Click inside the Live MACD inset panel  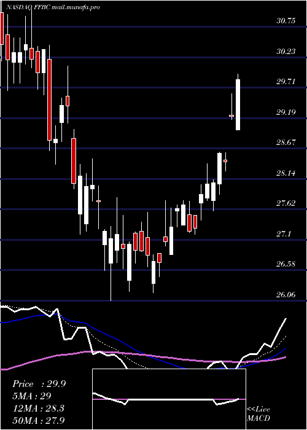169,399
